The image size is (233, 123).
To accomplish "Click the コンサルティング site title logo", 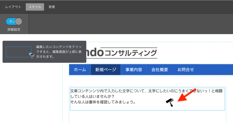I will tap(121, 53).
